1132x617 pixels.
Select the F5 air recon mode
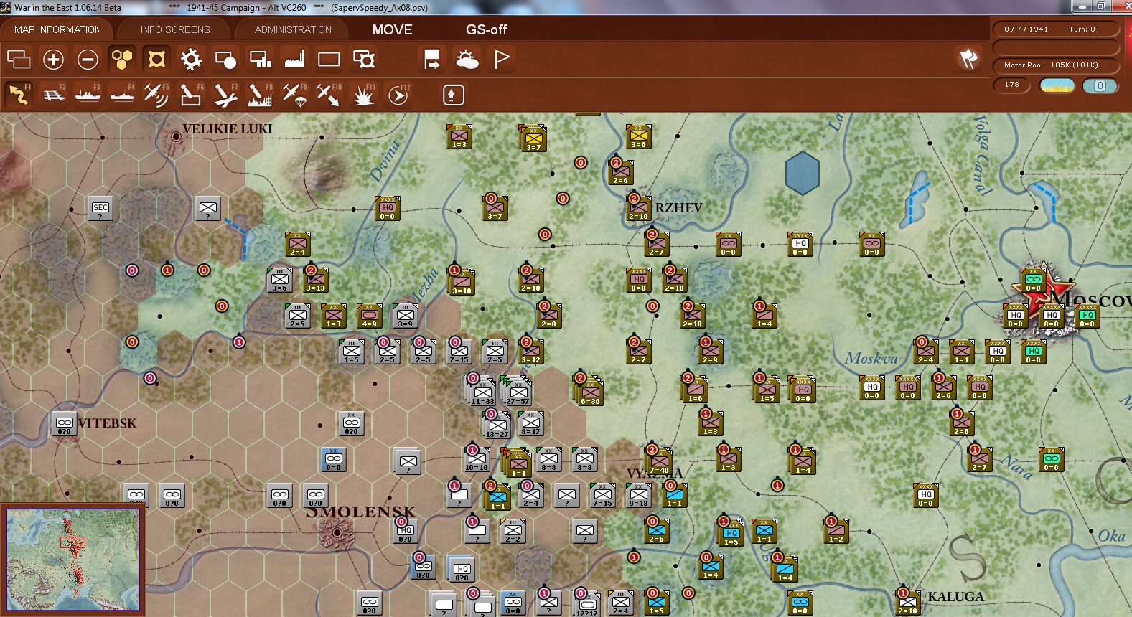click(156, 95)
